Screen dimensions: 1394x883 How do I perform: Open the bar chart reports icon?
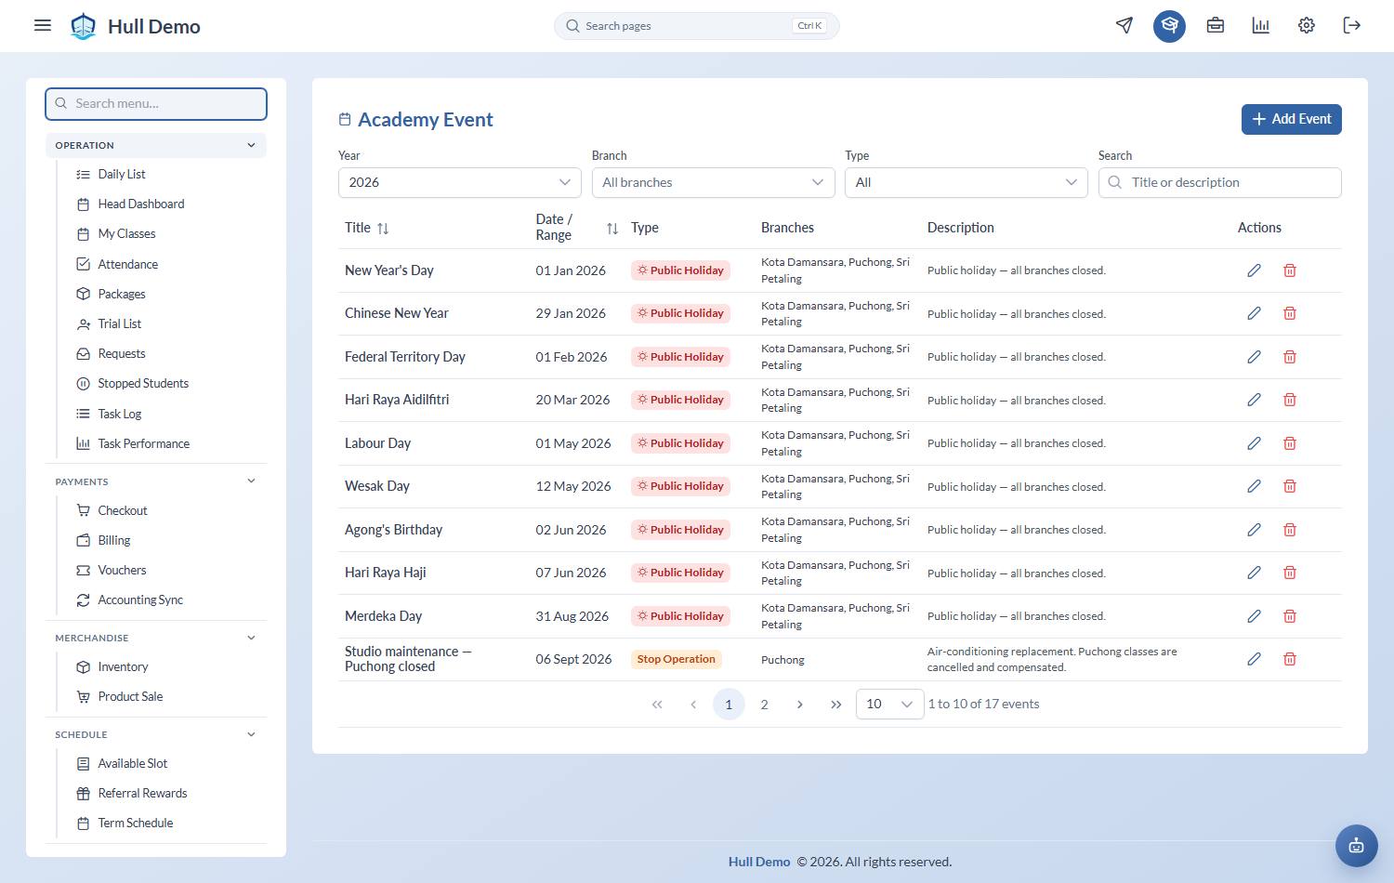[x=1261, y=25]
